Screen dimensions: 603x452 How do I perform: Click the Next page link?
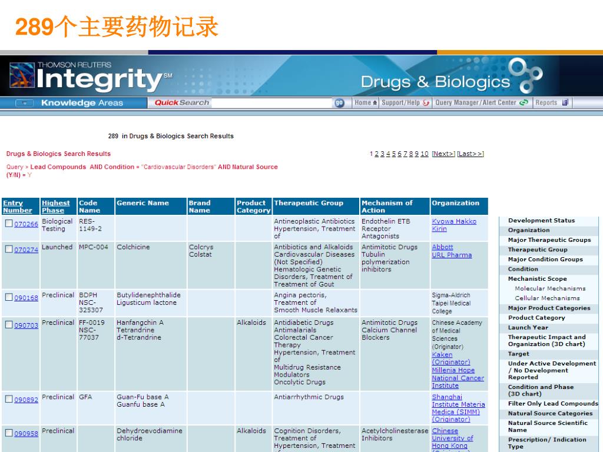[443, 154]
